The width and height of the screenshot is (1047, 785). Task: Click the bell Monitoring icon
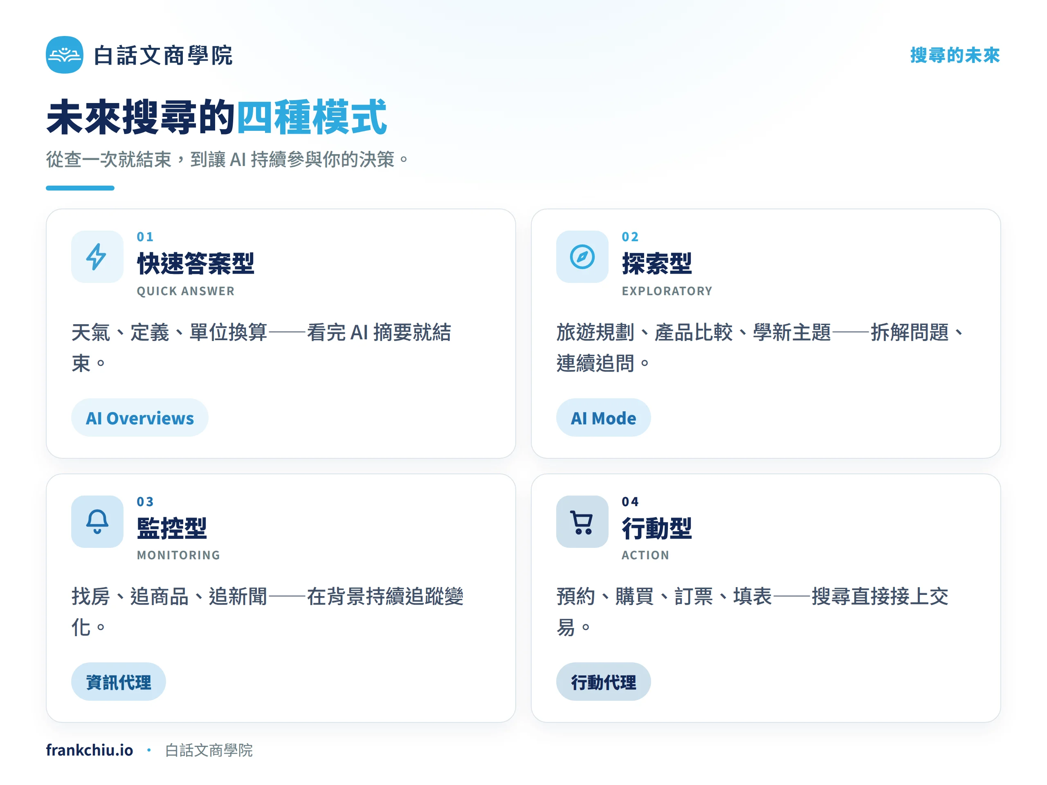pos(97,521)
